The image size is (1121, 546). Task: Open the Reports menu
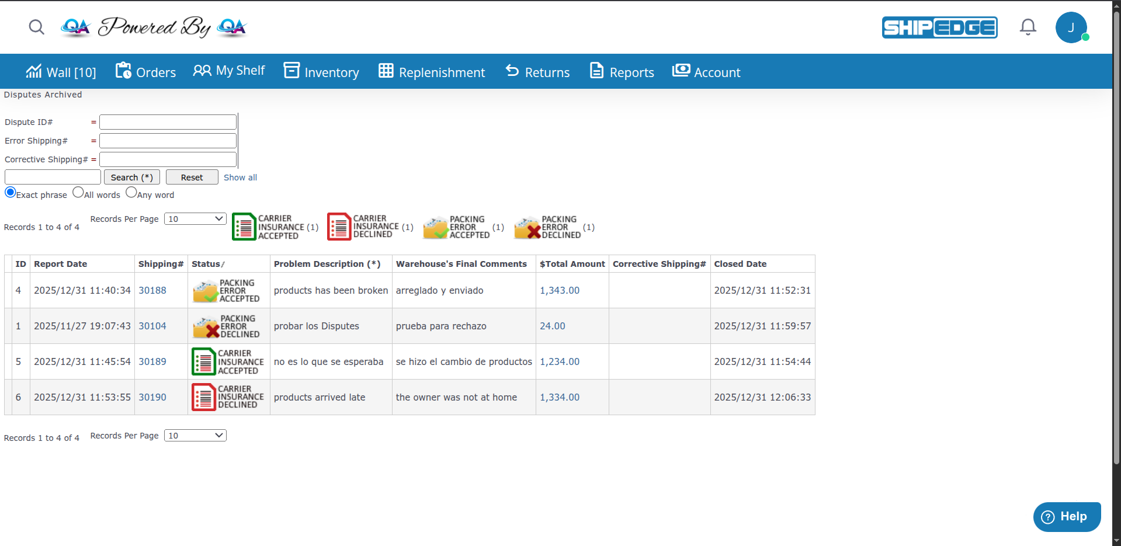click(622, 72)
